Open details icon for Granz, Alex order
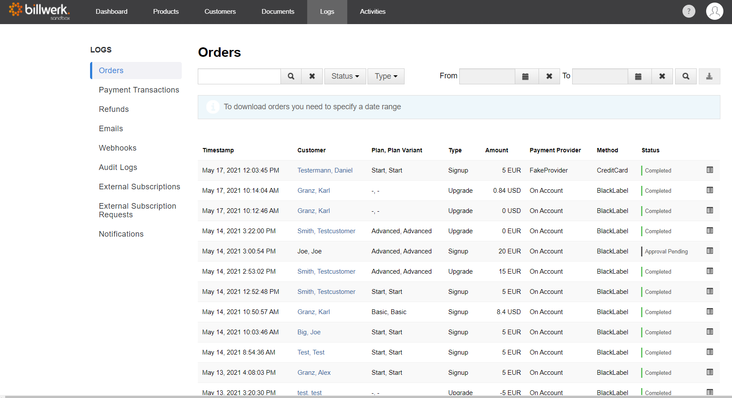 [x=710, y=372]
